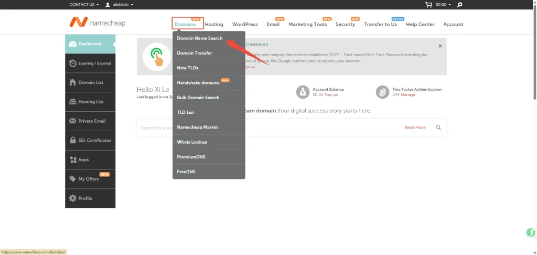Screen dimensions: 537x255
Task: Open the WordPress navigation menu
Action: pyautogui.click(x=245, y=24)
